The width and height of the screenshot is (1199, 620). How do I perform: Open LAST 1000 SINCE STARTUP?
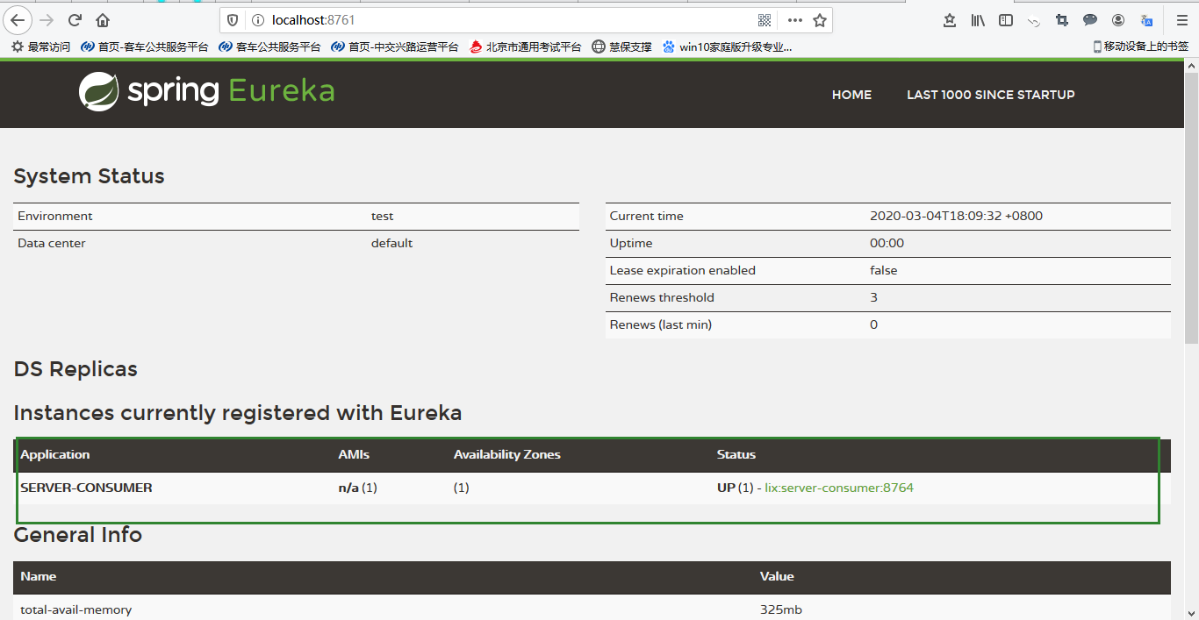pyautogui.click(x=990, y=95)
